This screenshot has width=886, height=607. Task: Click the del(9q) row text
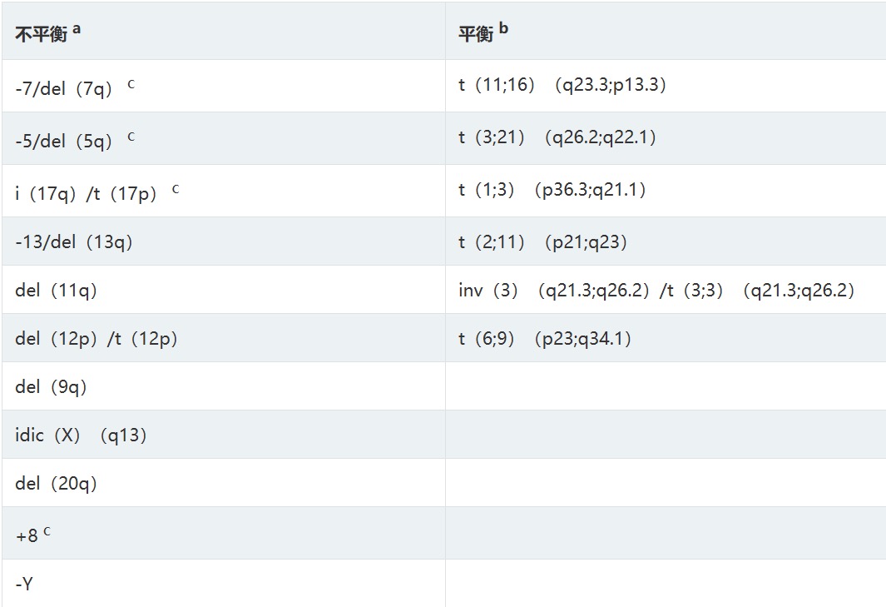pos(51,387)
